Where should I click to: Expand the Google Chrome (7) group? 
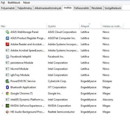tap(2, 93)
